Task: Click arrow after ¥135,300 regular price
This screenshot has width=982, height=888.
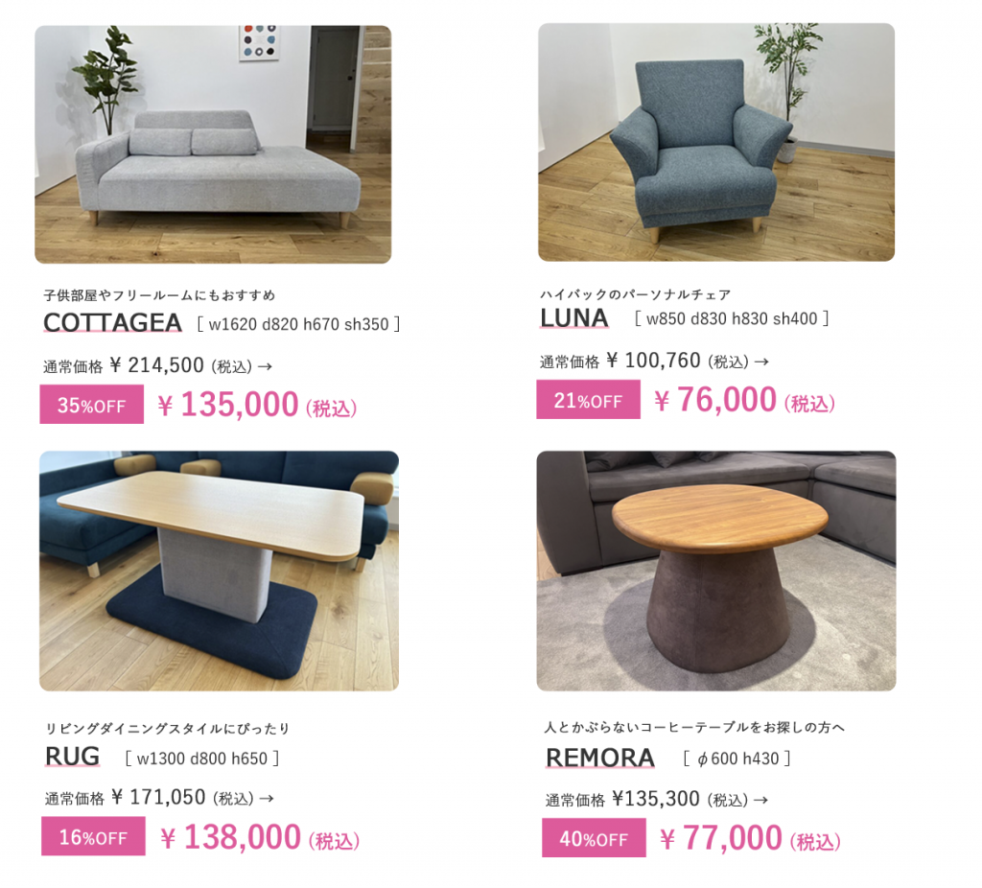Action: point(760,801)
